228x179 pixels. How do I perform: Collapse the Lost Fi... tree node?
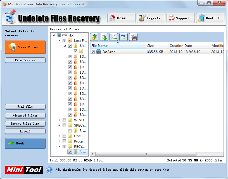point(59,41)
